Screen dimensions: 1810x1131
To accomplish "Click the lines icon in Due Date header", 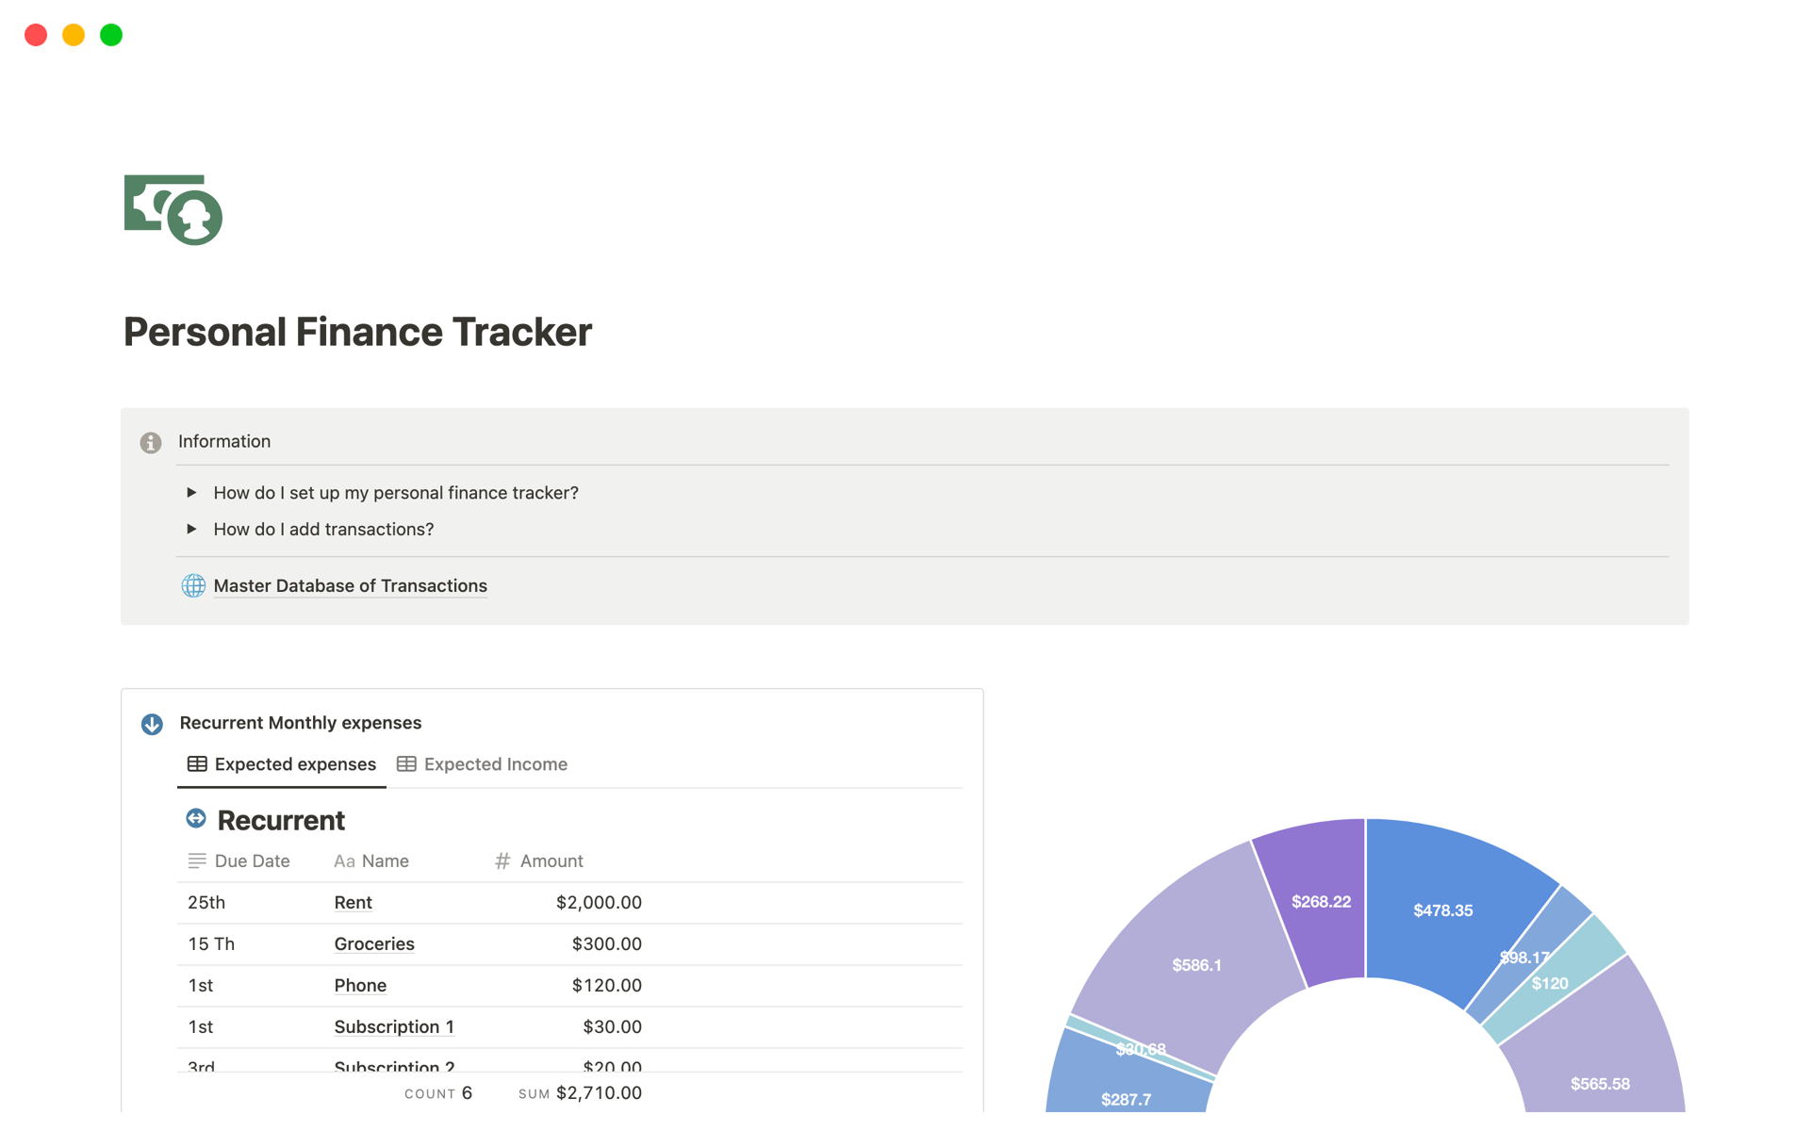I will click(197, 861).
